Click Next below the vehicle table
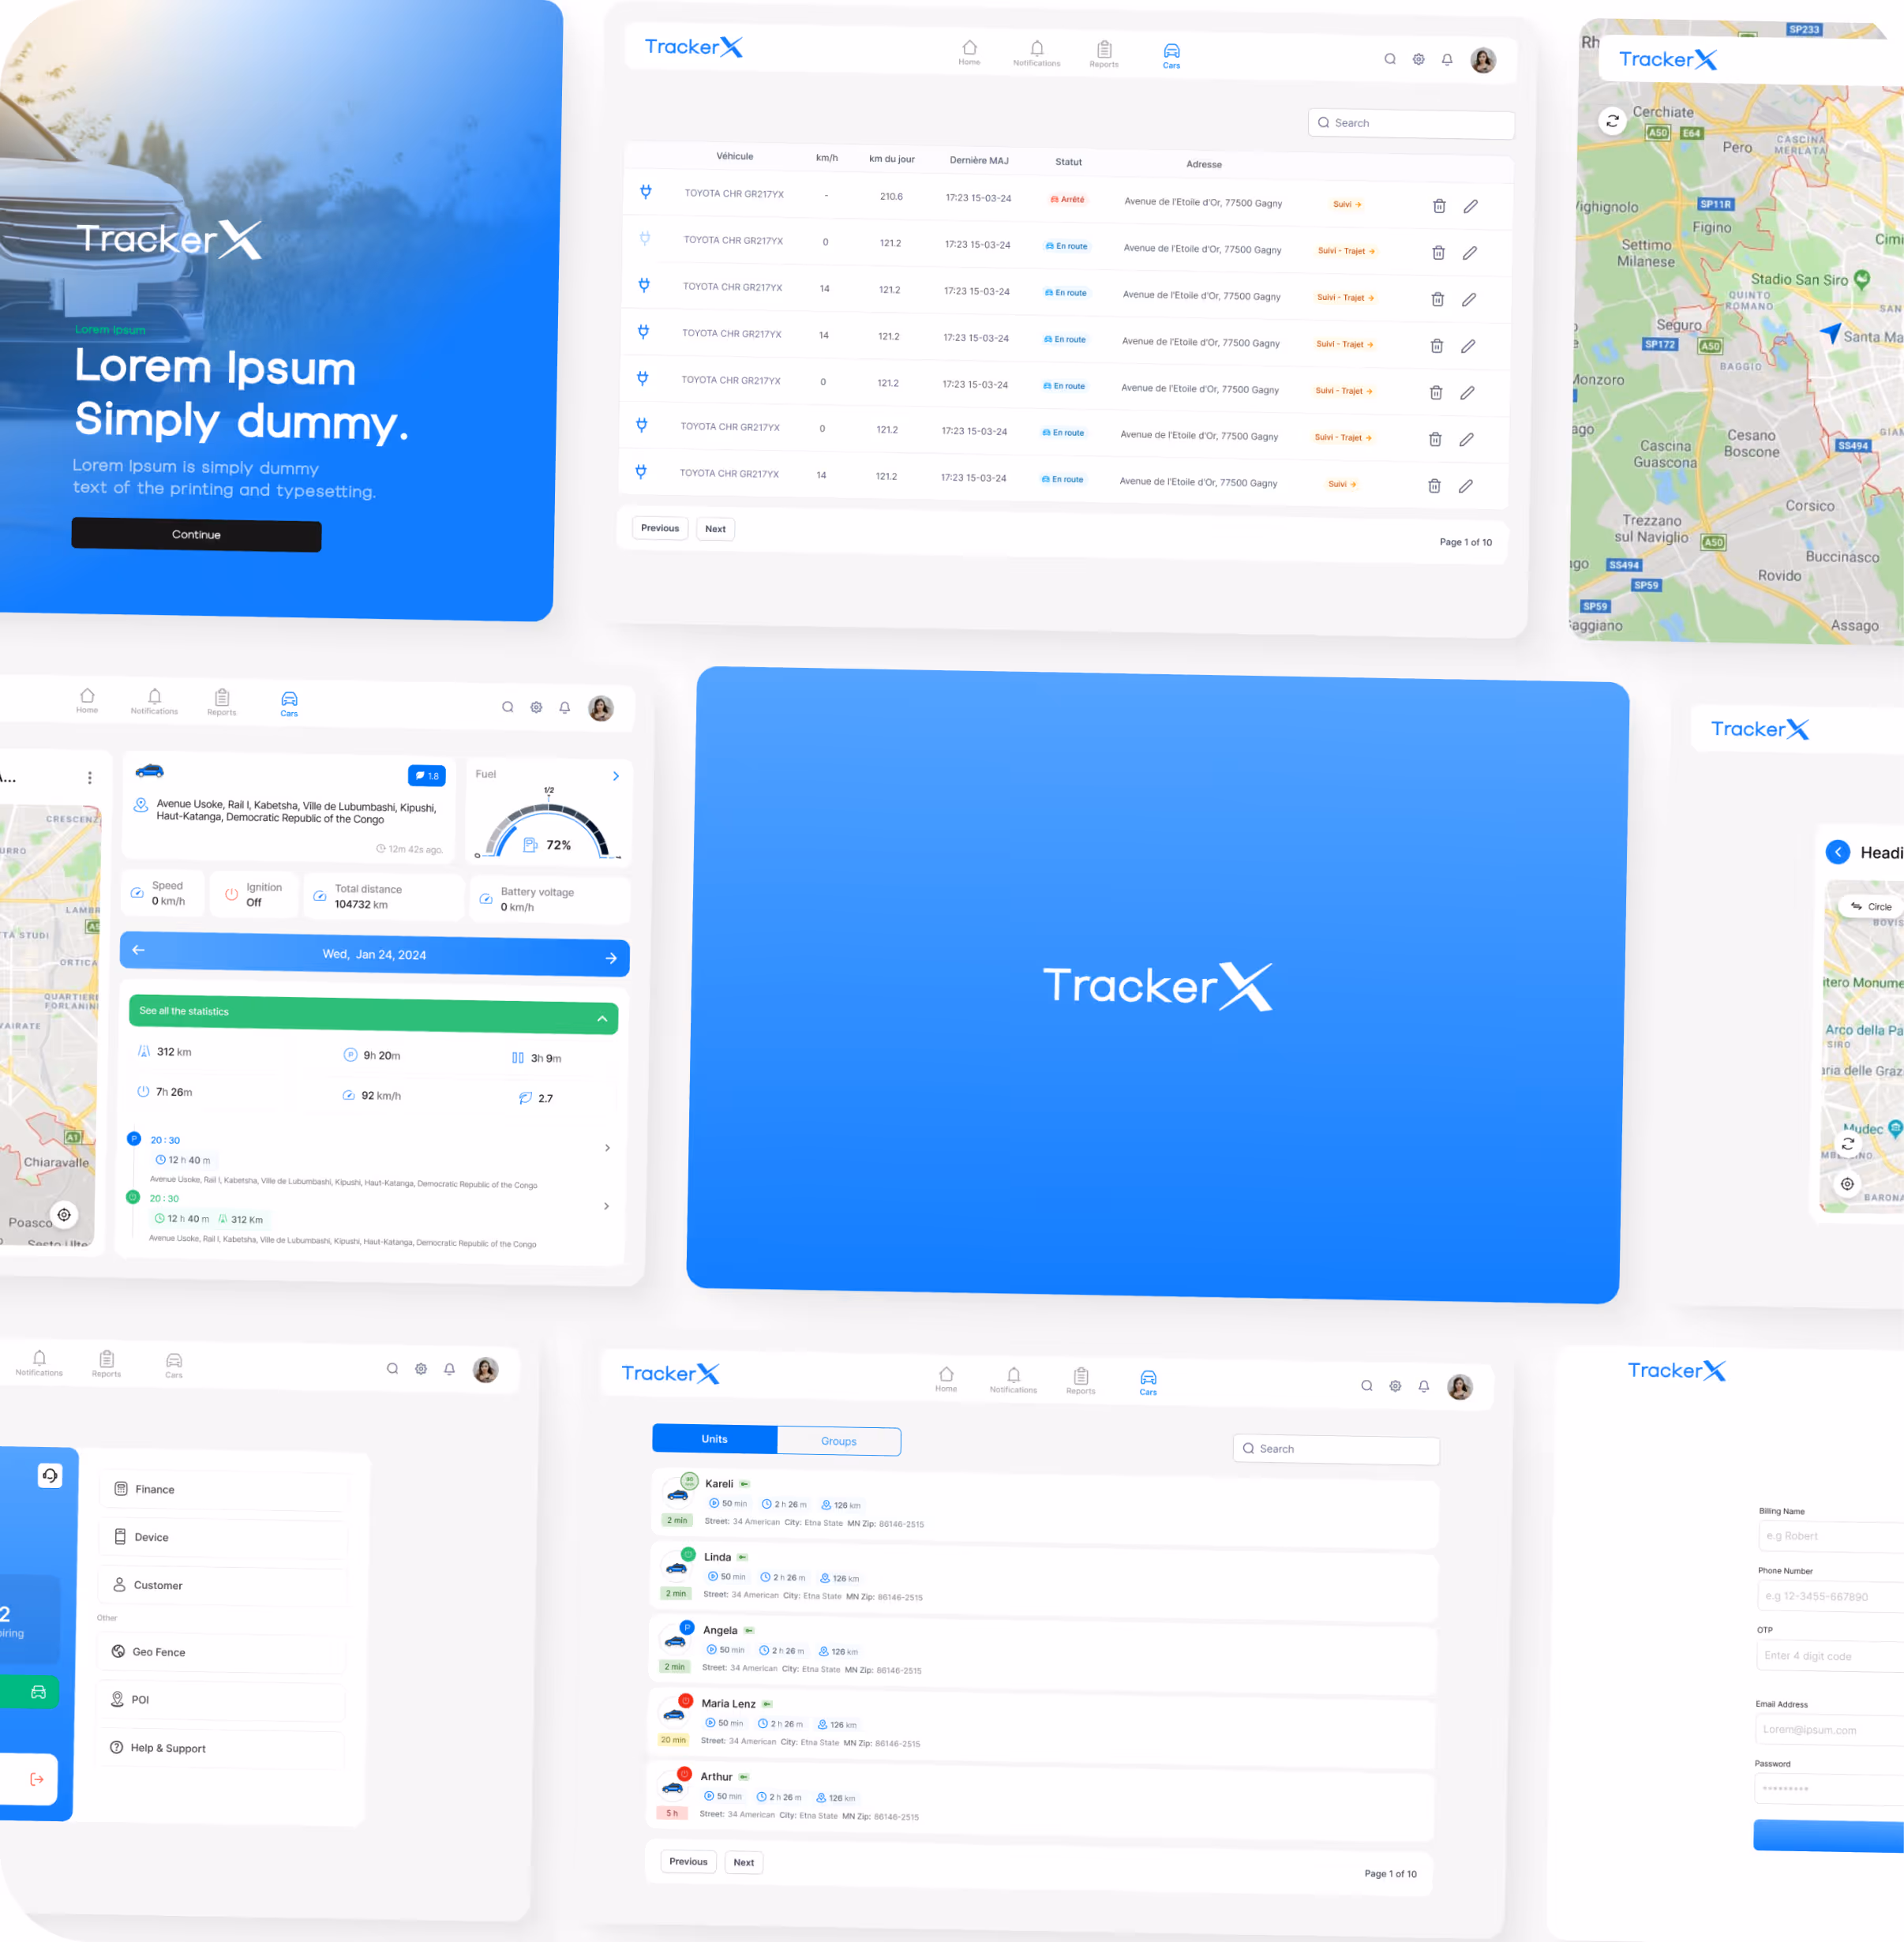Viewport: 1904px width, 1942px height. pos(715,529)
